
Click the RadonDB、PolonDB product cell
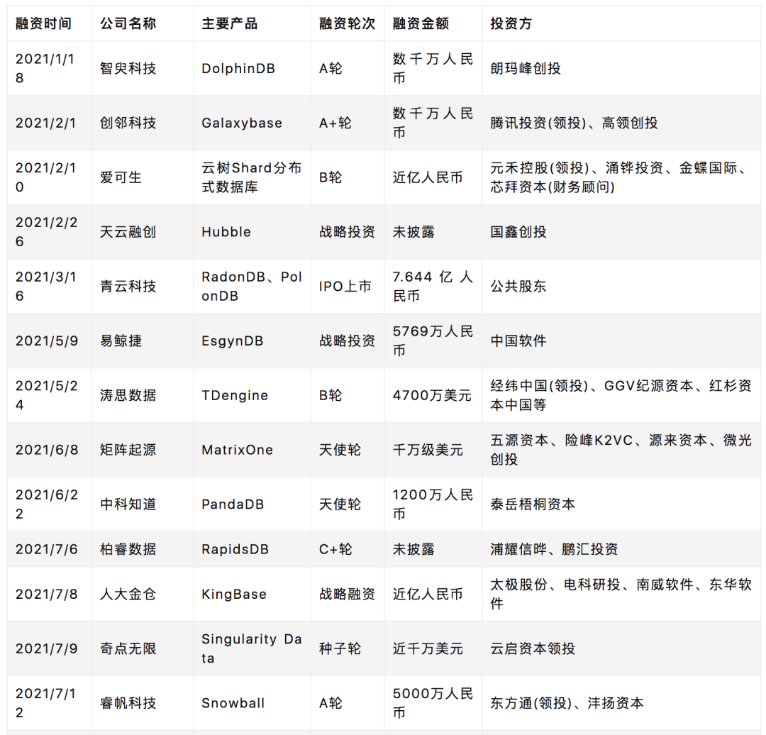252,287
